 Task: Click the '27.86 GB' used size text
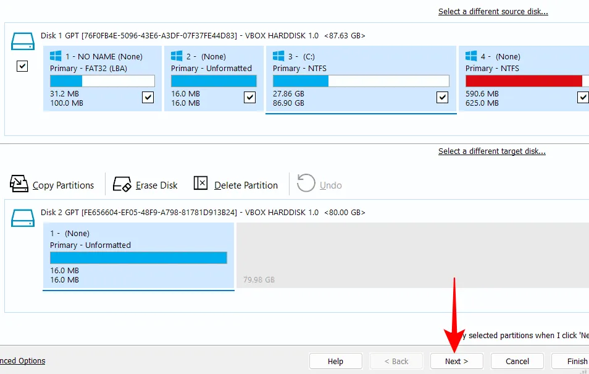[288, 94]
